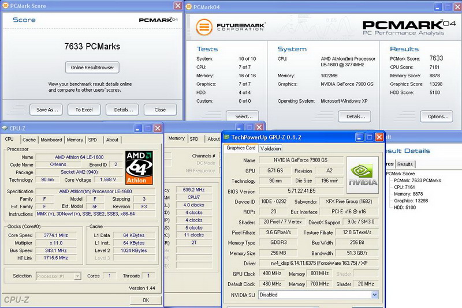This screenshot has height=308, width=462.
Task: Click the Subvendor value XFX Pine Group
Action: pyautogui.click(x=349, y=202)
